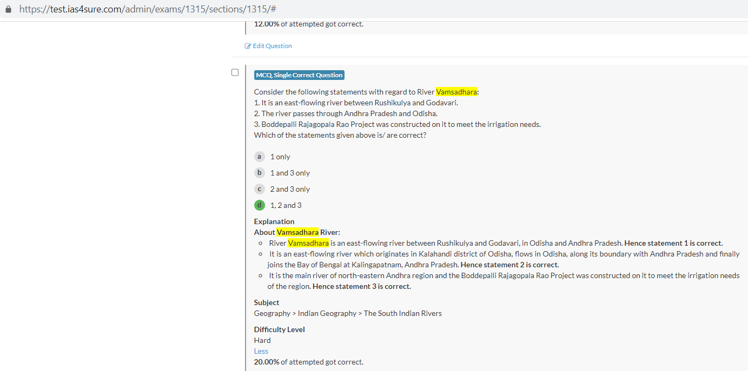Tick the checkbox beside the MCQ question
This screenshot has width=748, height=371.
pos(235,72)
